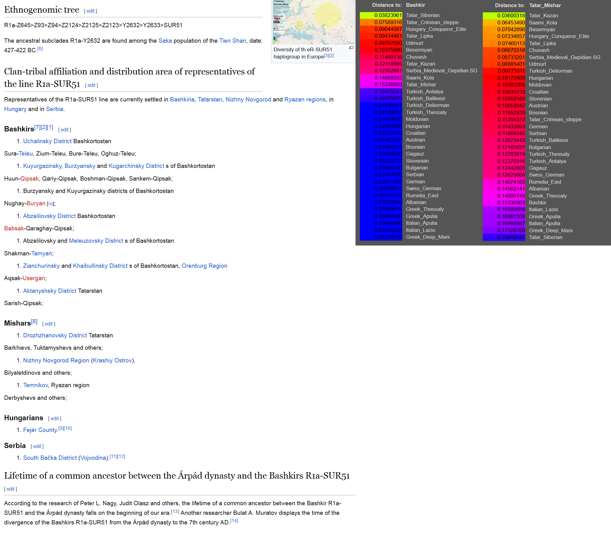Follow the Tien Shan link
The image size is (611, 534).
click(x=232, y=41)
